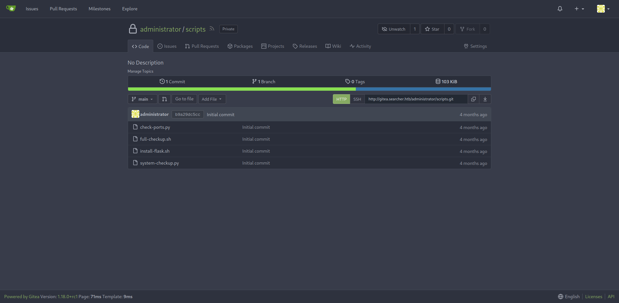
Task: Switch to the repository Issues tab
Action: [x=167, y=46]
